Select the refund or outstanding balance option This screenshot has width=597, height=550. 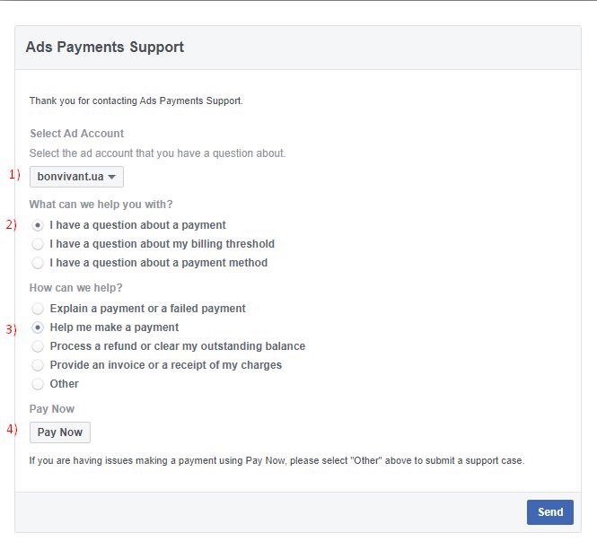coord(38,346)
